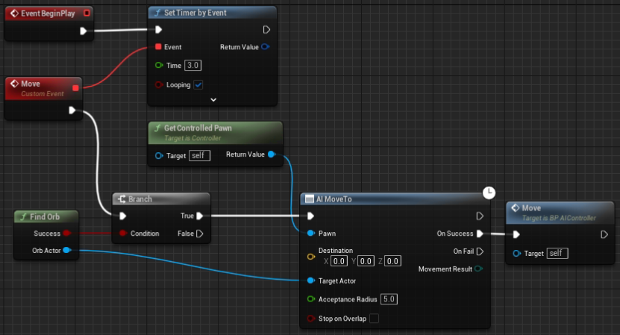The image size is (620, 335).
Task: Select the Get Controlled Pawn node title
Action: pyautogui.click(x=198, y=128)
